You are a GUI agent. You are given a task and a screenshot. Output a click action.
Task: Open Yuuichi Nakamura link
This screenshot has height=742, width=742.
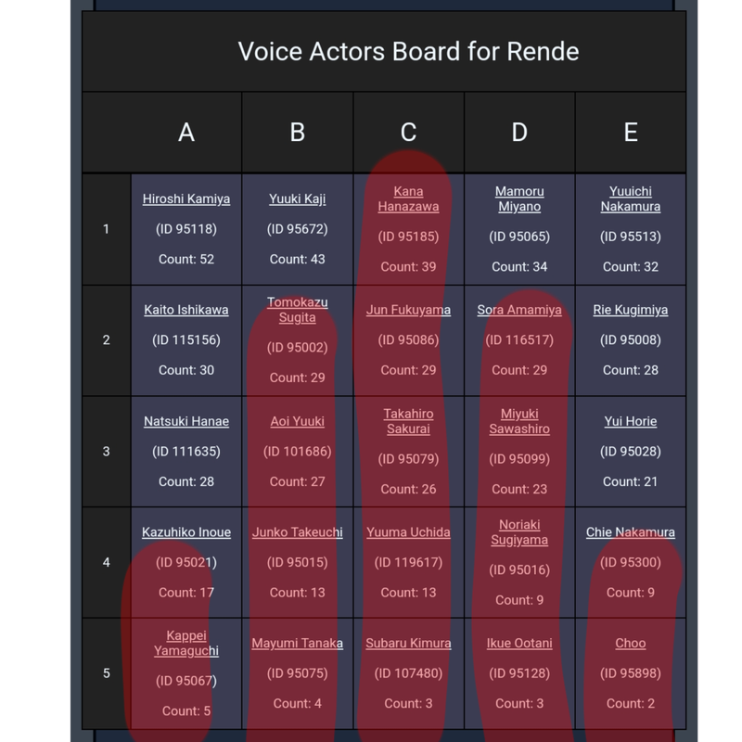click(631, 198)
